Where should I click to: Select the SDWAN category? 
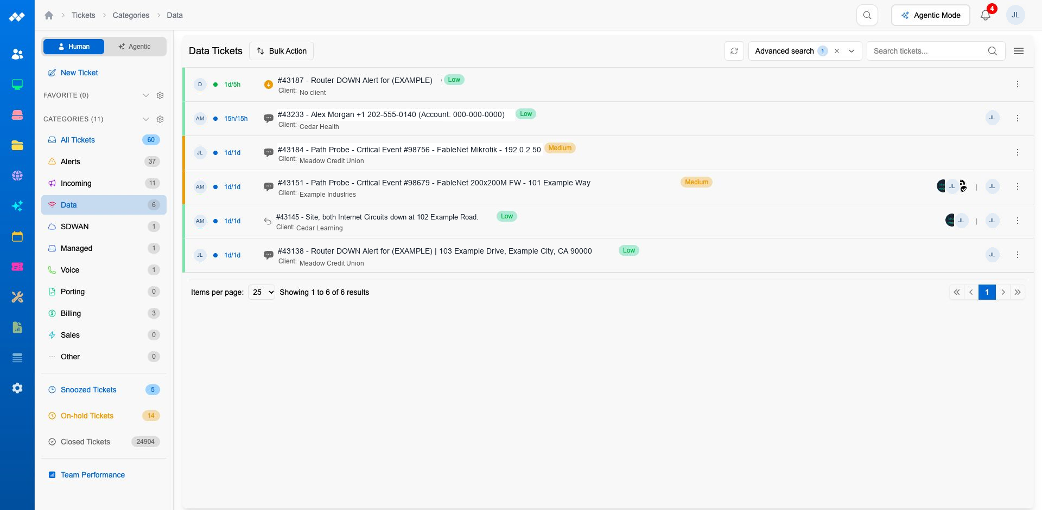tap(104, 227)
